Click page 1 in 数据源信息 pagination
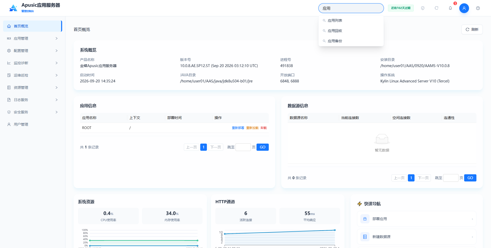Image resolution: width=491 pixels, height=248 pixels. click(x=411, y=178)
